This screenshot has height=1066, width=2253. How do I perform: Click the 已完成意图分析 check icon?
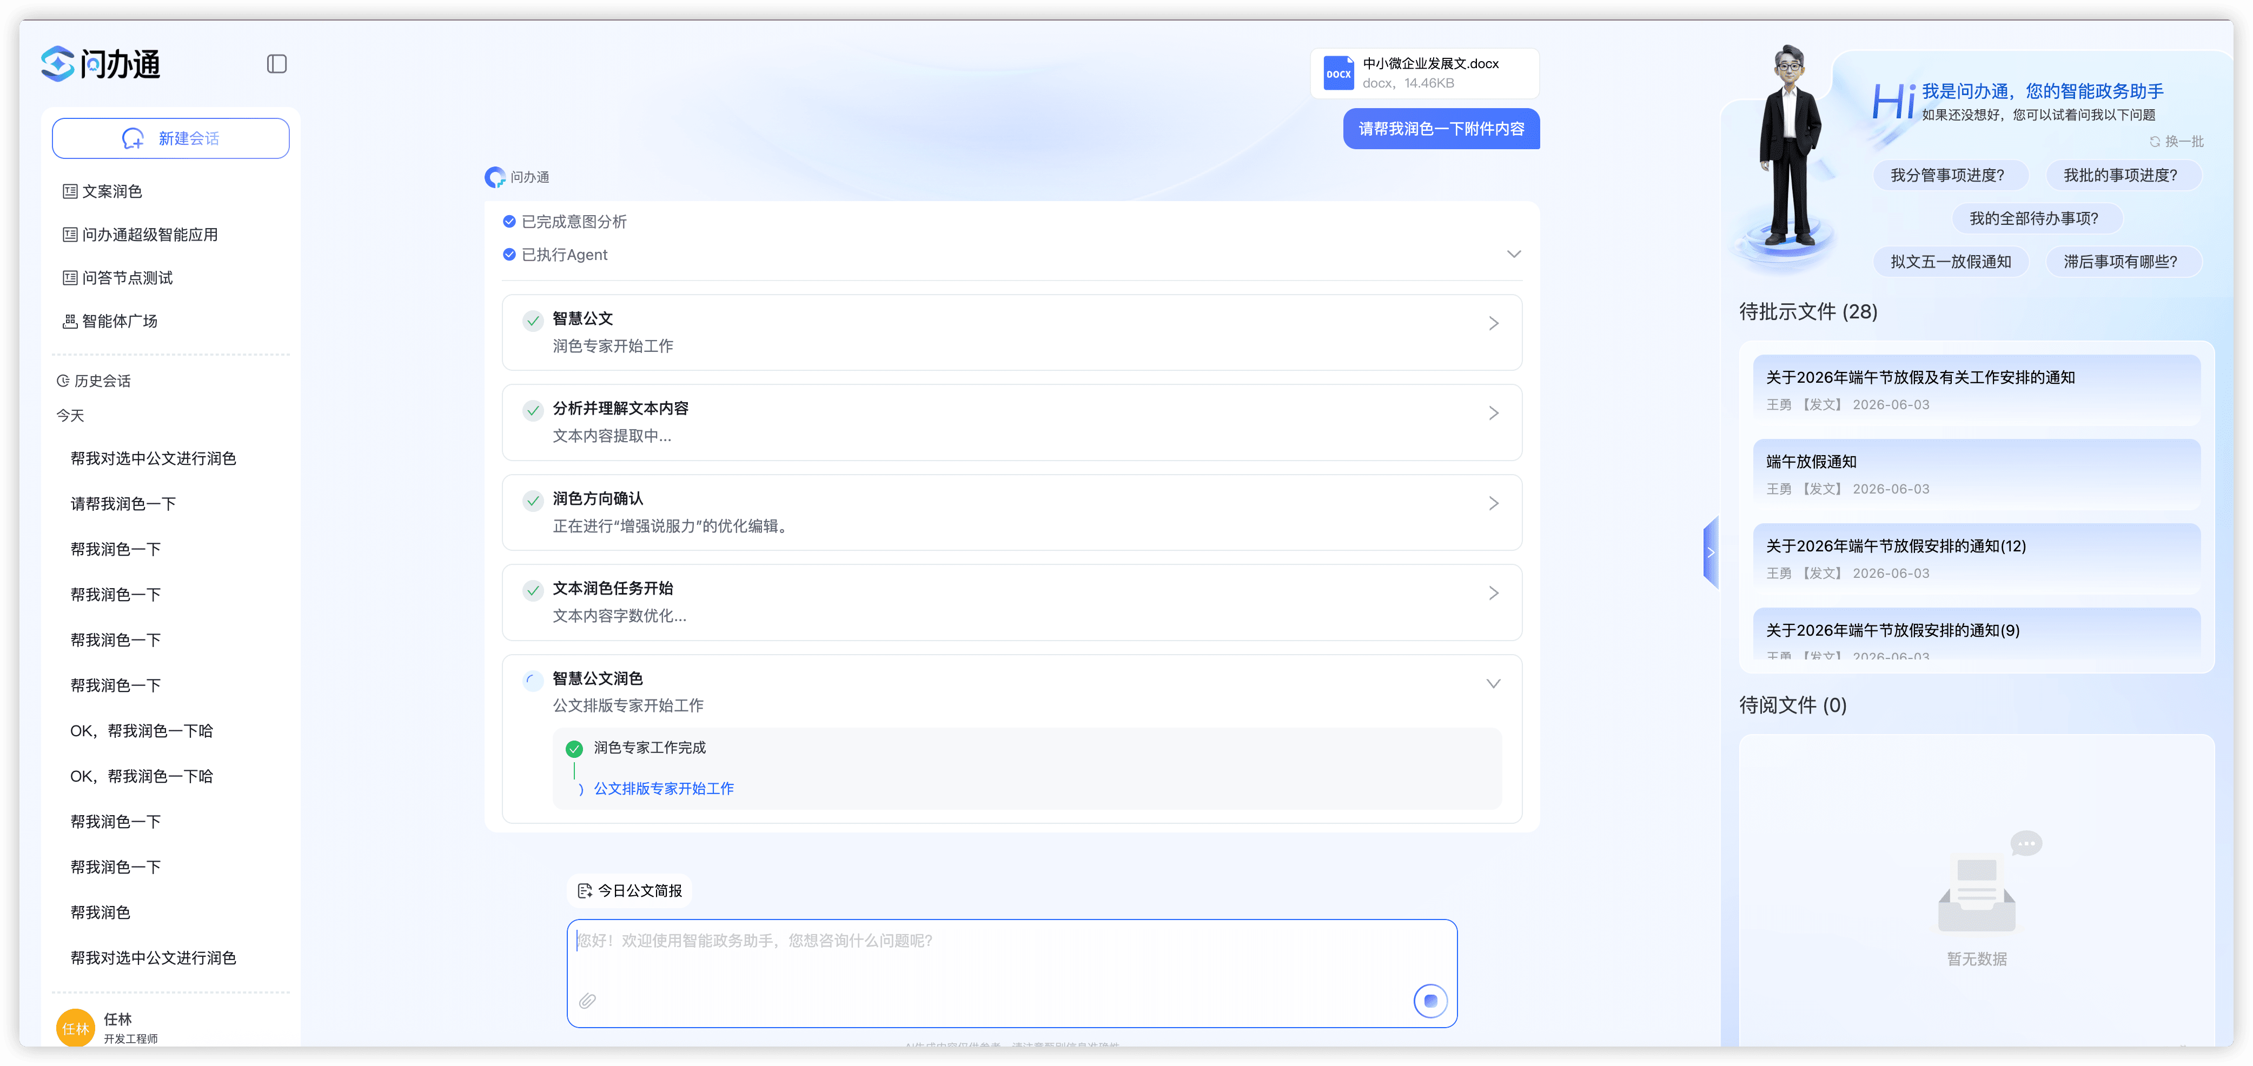click(509, 222)
